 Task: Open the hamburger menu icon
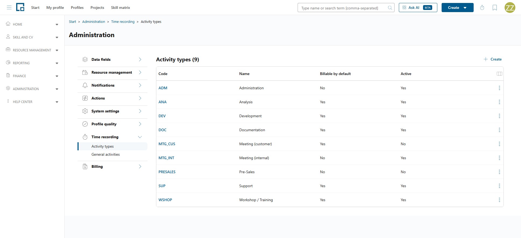coord(9,8)
